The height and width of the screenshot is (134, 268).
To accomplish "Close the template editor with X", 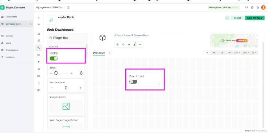I will [39, 18].
